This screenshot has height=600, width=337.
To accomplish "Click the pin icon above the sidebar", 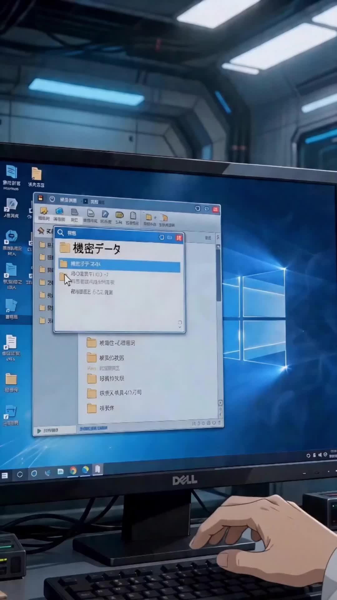I will (x=41, y=231).
